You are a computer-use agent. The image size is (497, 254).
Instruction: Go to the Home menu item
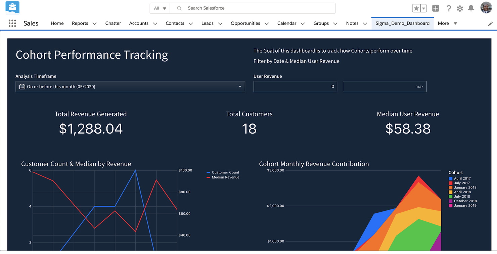pyautogui.click(x=57, y=23)
